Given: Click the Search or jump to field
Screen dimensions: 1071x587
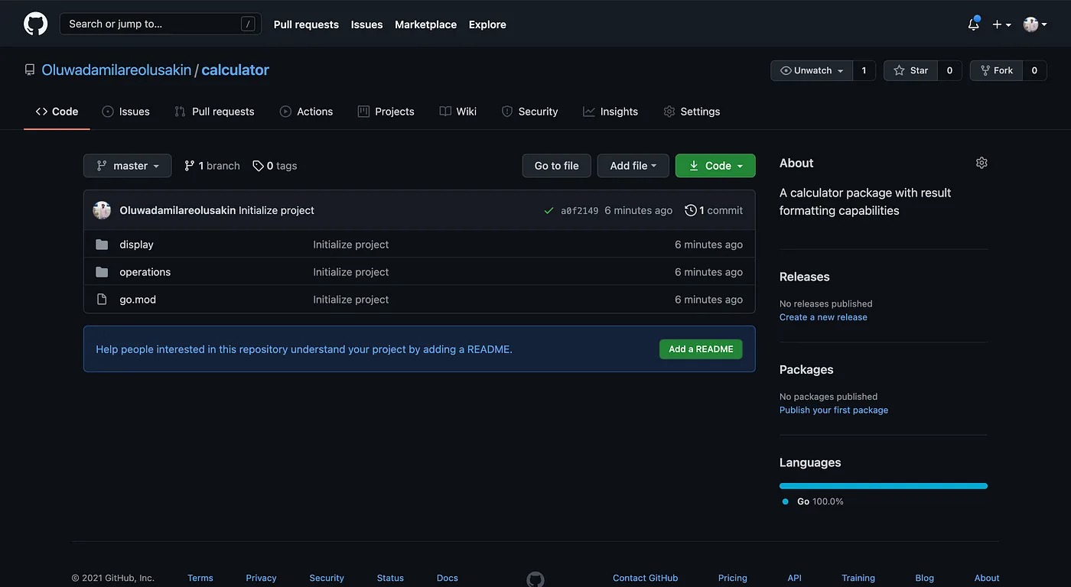Looking at the screenshot, I should [160, 24].
